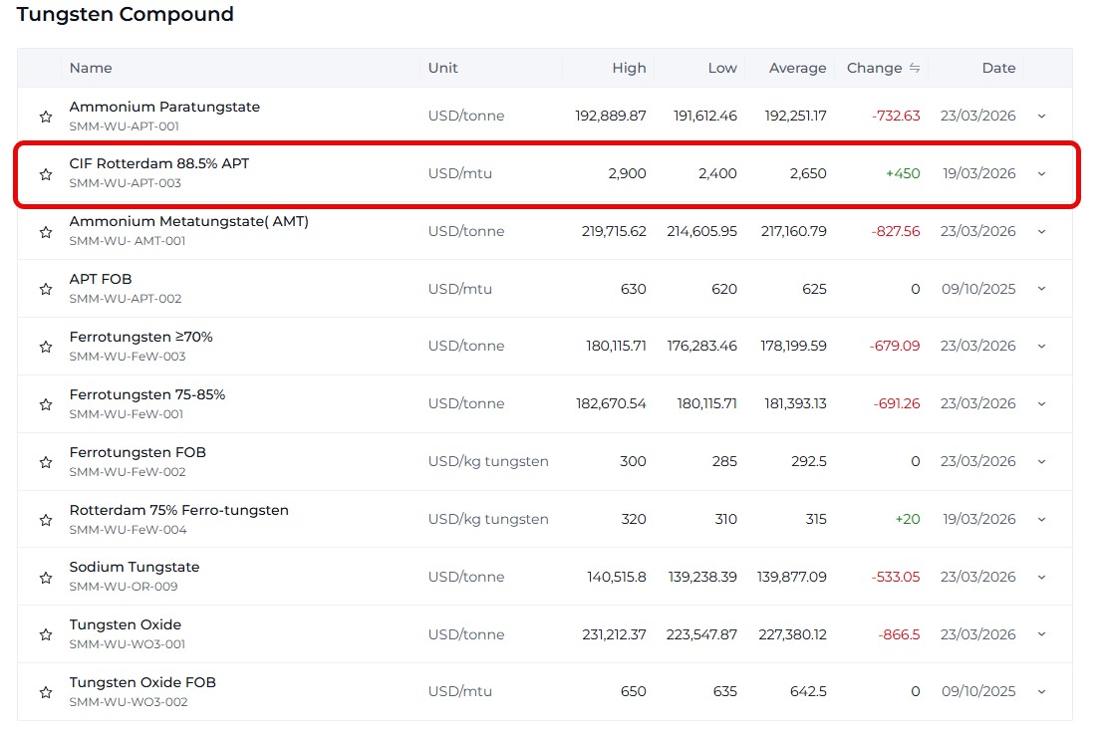Star the Tungsten Oxide FOB row
This screenshot has height=737, width=1103.
pos(46,692)
